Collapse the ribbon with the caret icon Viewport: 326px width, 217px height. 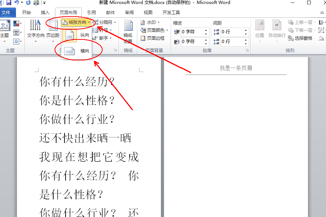tap(322, 13)
